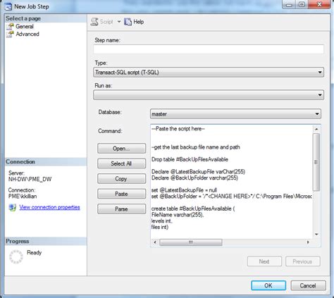The image size is (334, 298).
Task: Click the Script toolbar icon
Action: (x=94, y=22)
